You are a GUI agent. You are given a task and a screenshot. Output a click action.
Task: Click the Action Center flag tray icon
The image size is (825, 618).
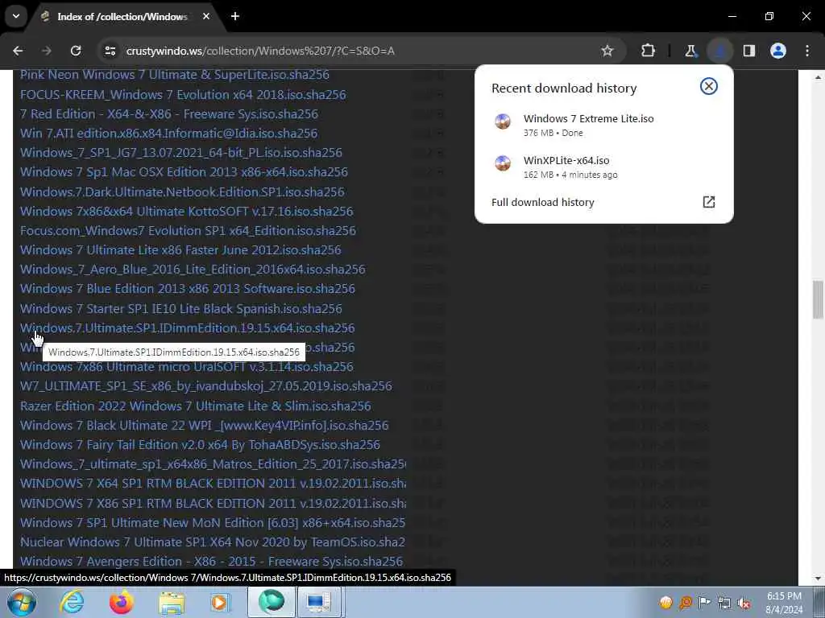tap(704, 602)
